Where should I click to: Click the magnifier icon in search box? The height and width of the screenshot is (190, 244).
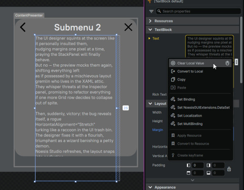[x=159, y=11]
